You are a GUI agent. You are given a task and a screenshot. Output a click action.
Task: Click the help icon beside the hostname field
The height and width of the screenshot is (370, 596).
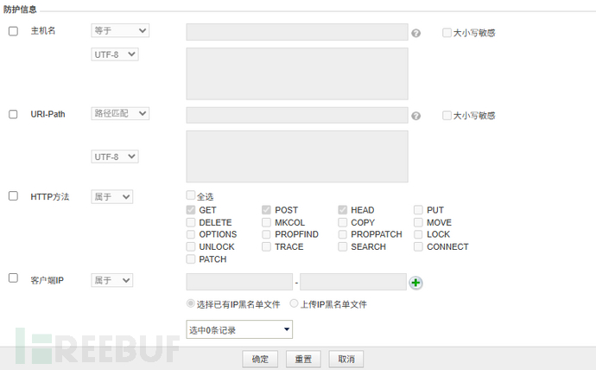pyautogui.click(x=415, y=34)
